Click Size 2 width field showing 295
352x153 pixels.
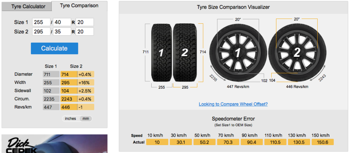(41, 32)
